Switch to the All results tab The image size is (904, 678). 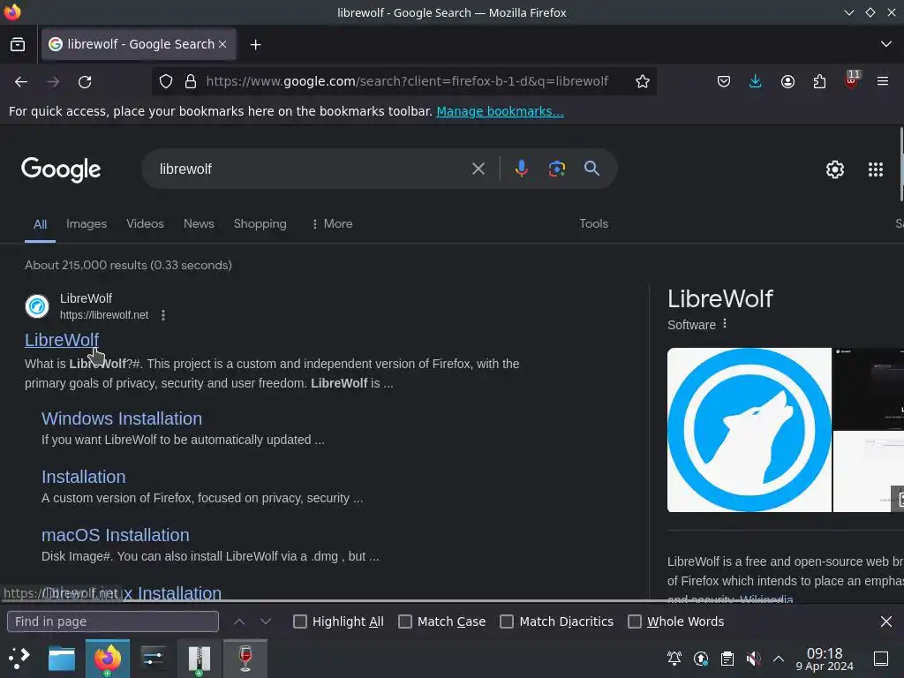coord(40,224)
